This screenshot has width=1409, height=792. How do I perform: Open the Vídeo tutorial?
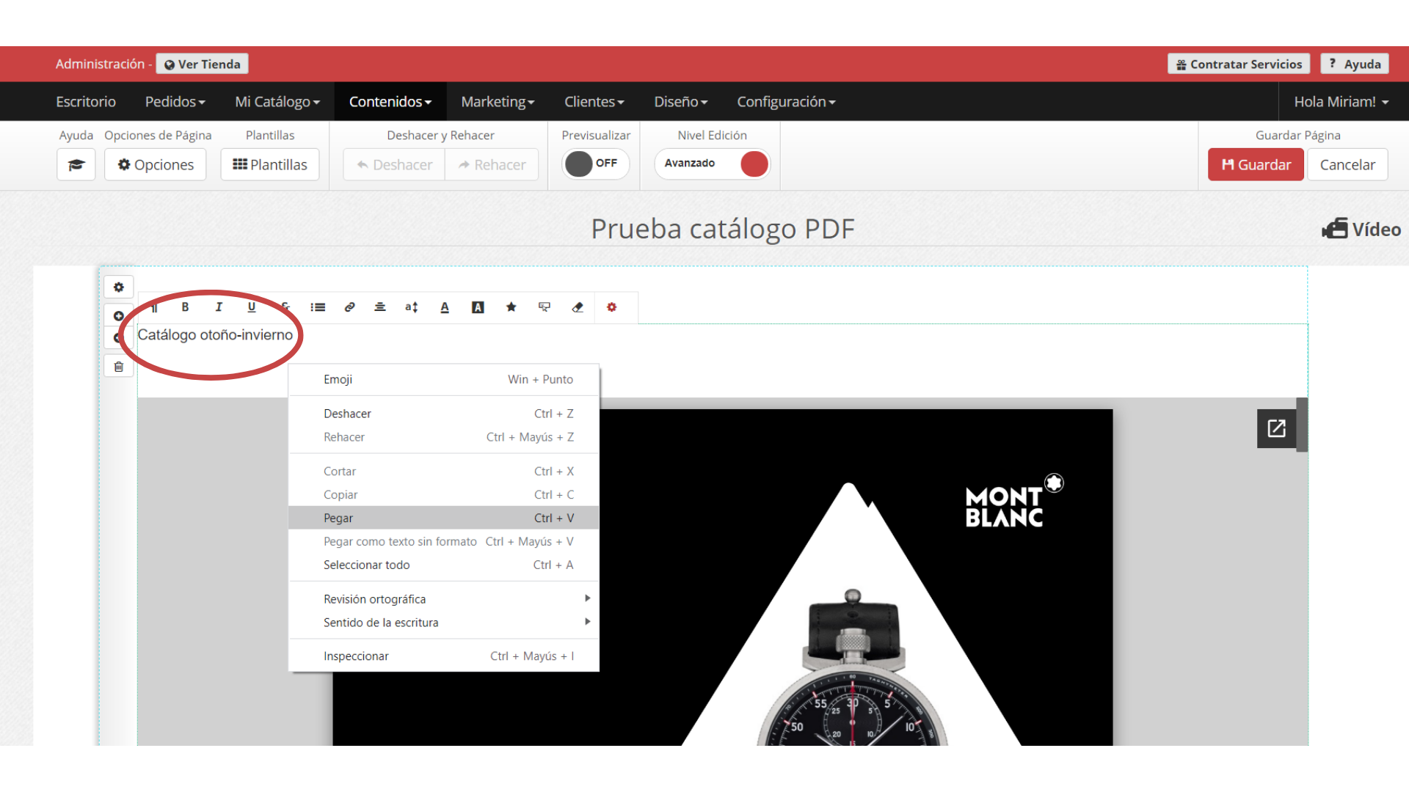(1361, 230)
